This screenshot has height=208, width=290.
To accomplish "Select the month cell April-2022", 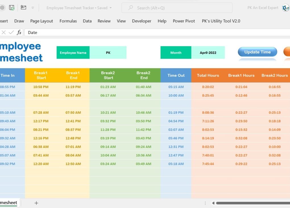I will 208,53.
